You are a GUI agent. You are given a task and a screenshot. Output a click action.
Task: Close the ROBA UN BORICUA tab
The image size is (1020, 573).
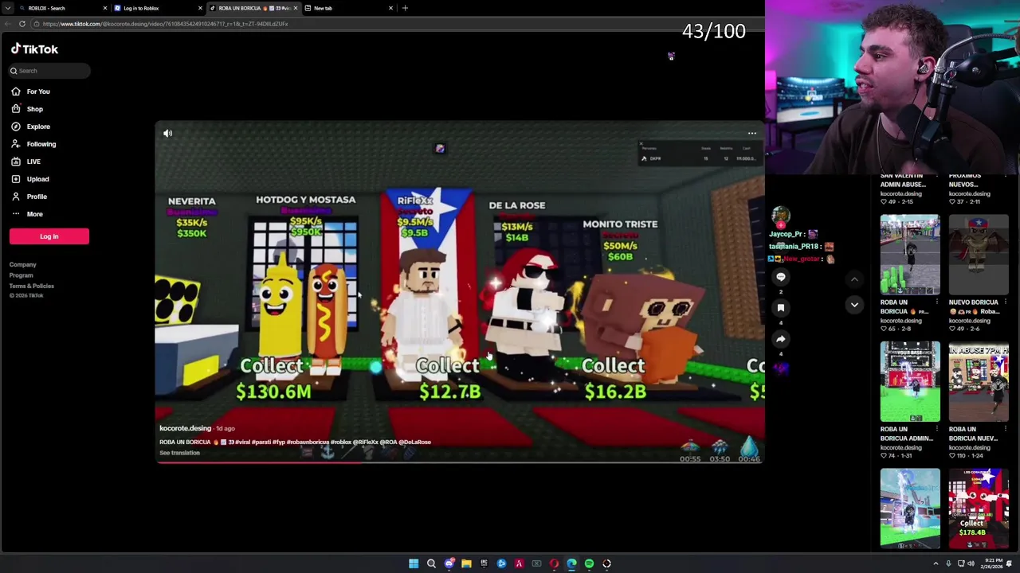(296, 8)
